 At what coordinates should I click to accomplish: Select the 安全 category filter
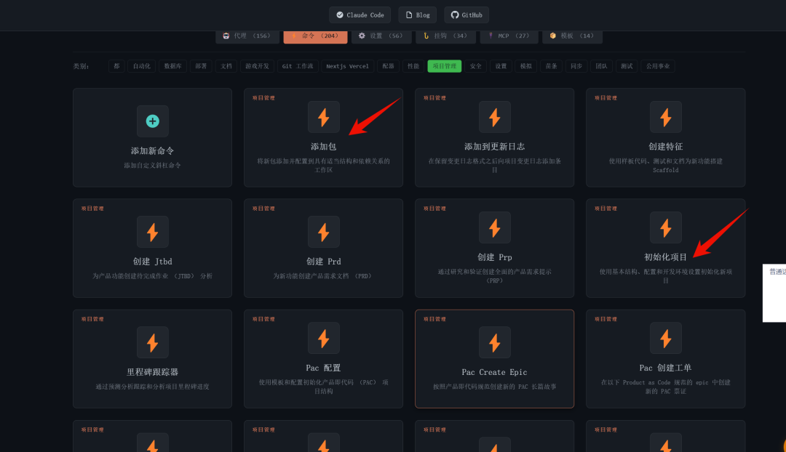coord(476,66)
